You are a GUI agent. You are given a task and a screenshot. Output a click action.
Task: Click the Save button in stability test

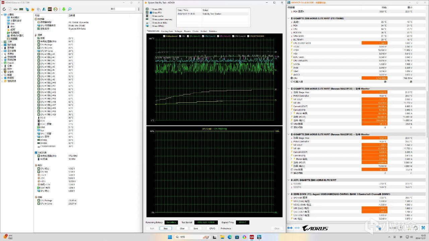[x=196, y=228]
